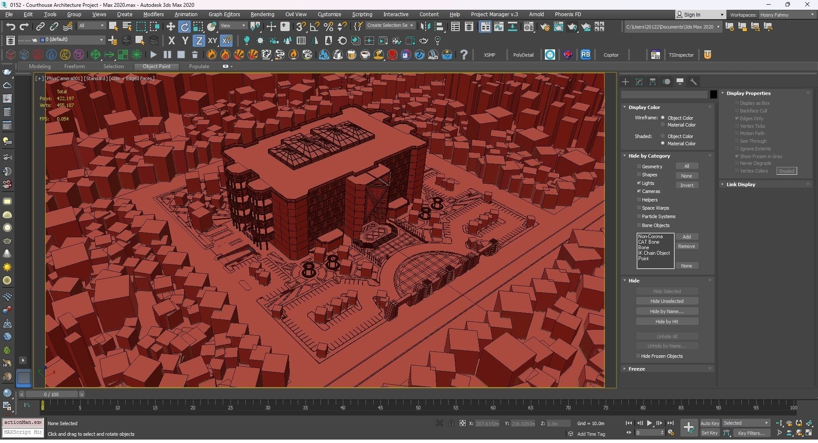Open Create Selection Set dropdown
Screen dimensions: 818x443
click(390, 26)
